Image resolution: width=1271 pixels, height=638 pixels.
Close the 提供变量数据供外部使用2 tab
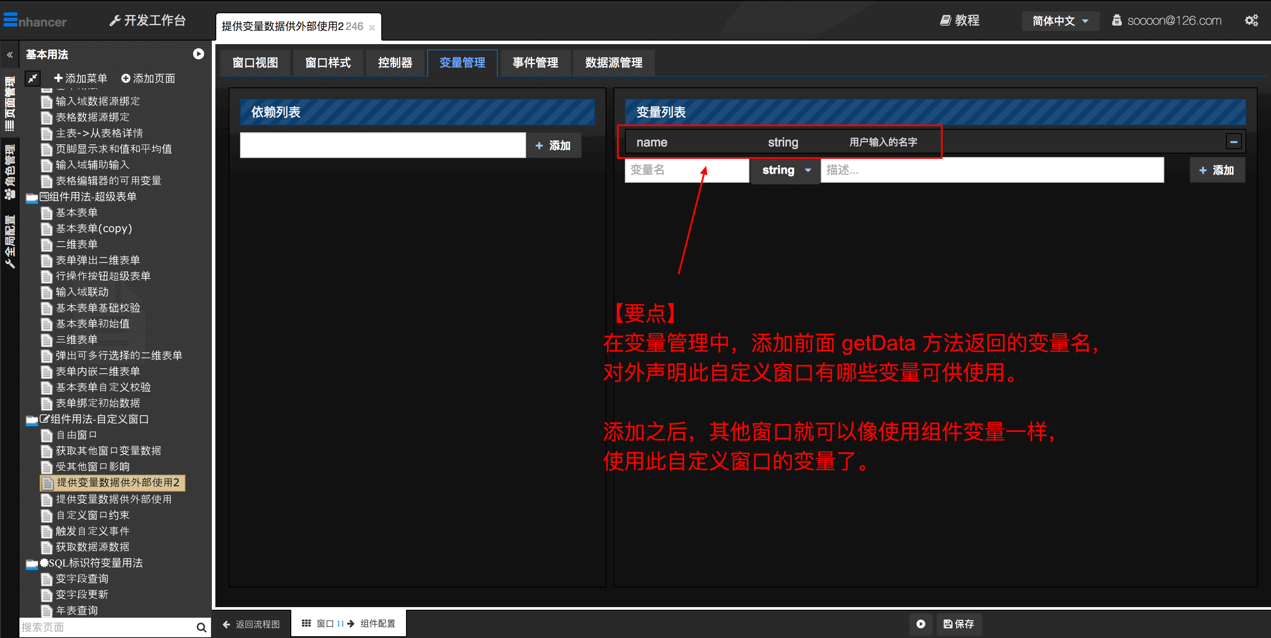tap(372, 28)
